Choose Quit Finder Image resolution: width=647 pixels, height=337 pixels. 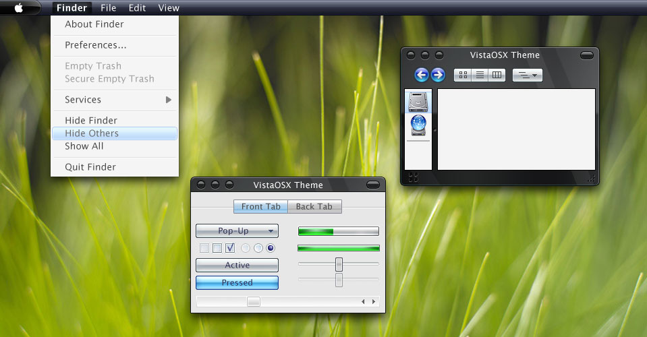click(x=115, y=167)
